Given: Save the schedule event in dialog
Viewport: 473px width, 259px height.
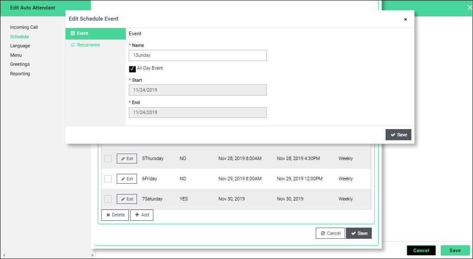Looking at the screenshot, I should pos(398,135).
